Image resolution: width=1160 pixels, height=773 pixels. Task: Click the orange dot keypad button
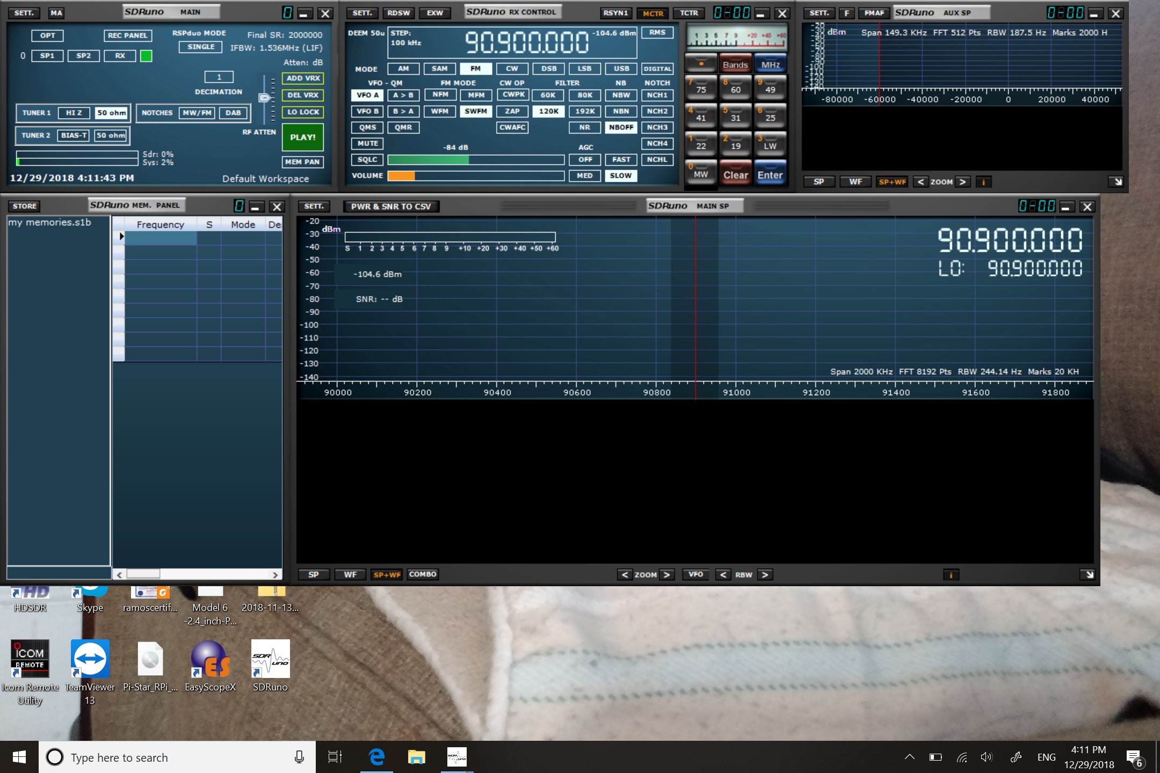701,64
